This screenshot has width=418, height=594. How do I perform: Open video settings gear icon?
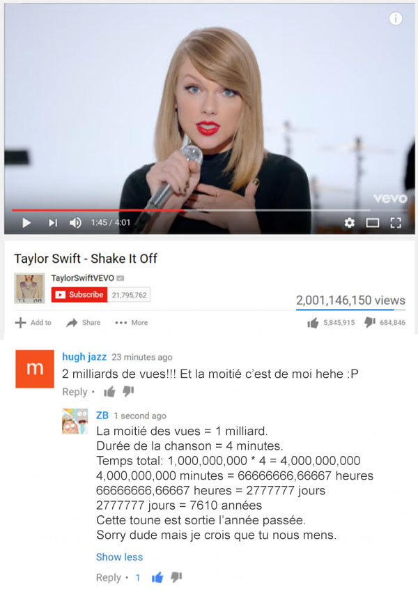coord(349,222)
